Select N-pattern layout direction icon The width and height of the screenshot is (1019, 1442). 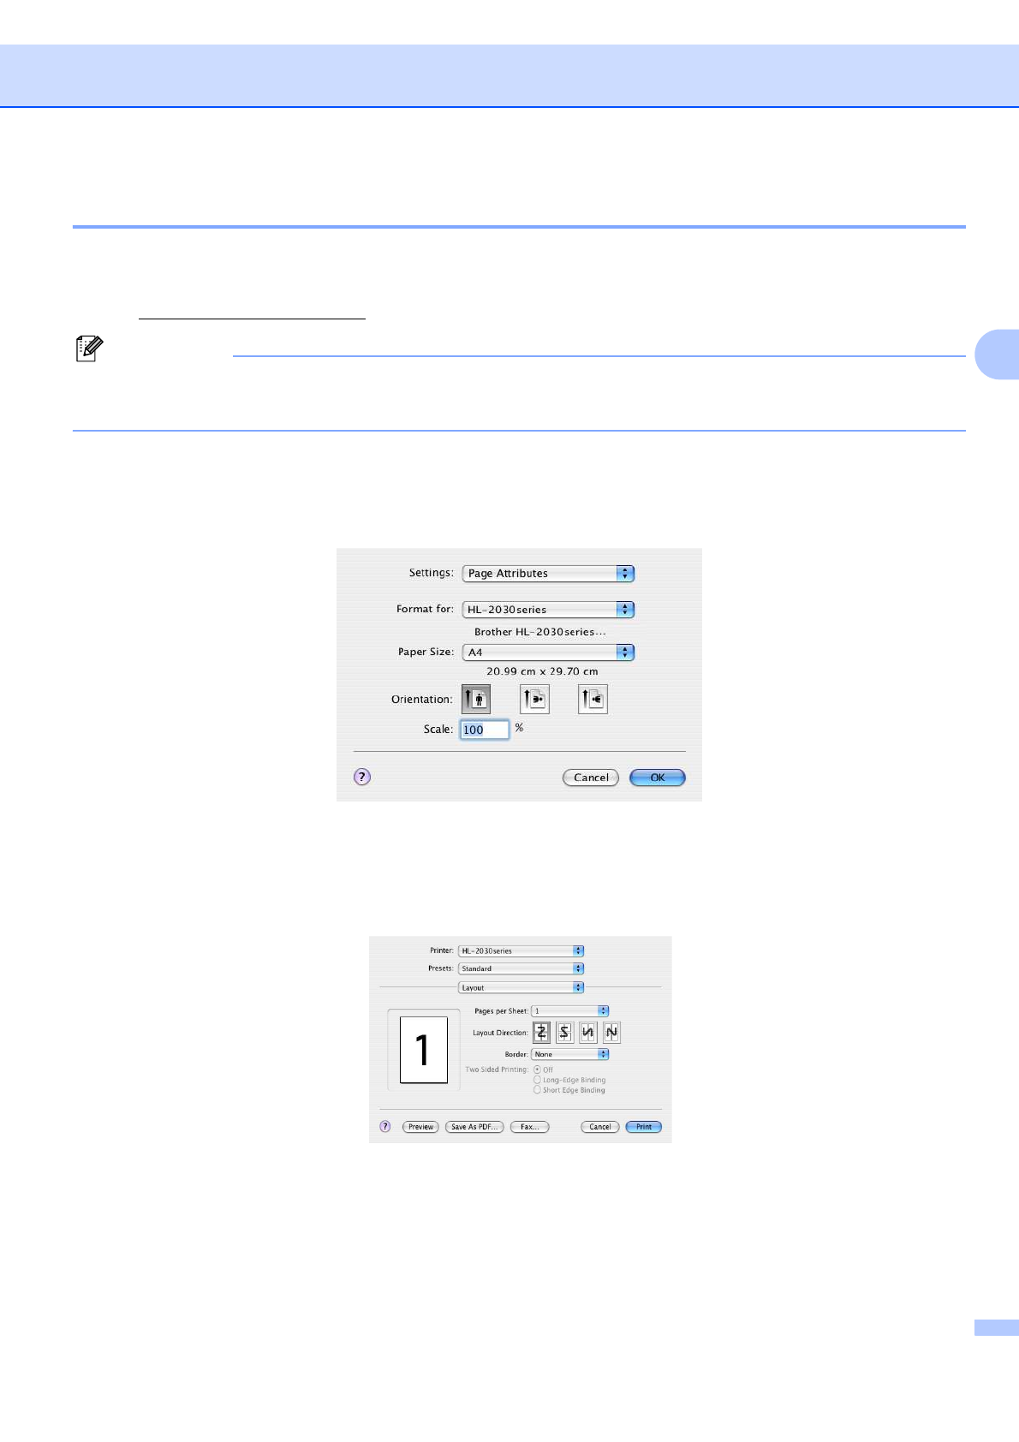[x=611, y=1033]
